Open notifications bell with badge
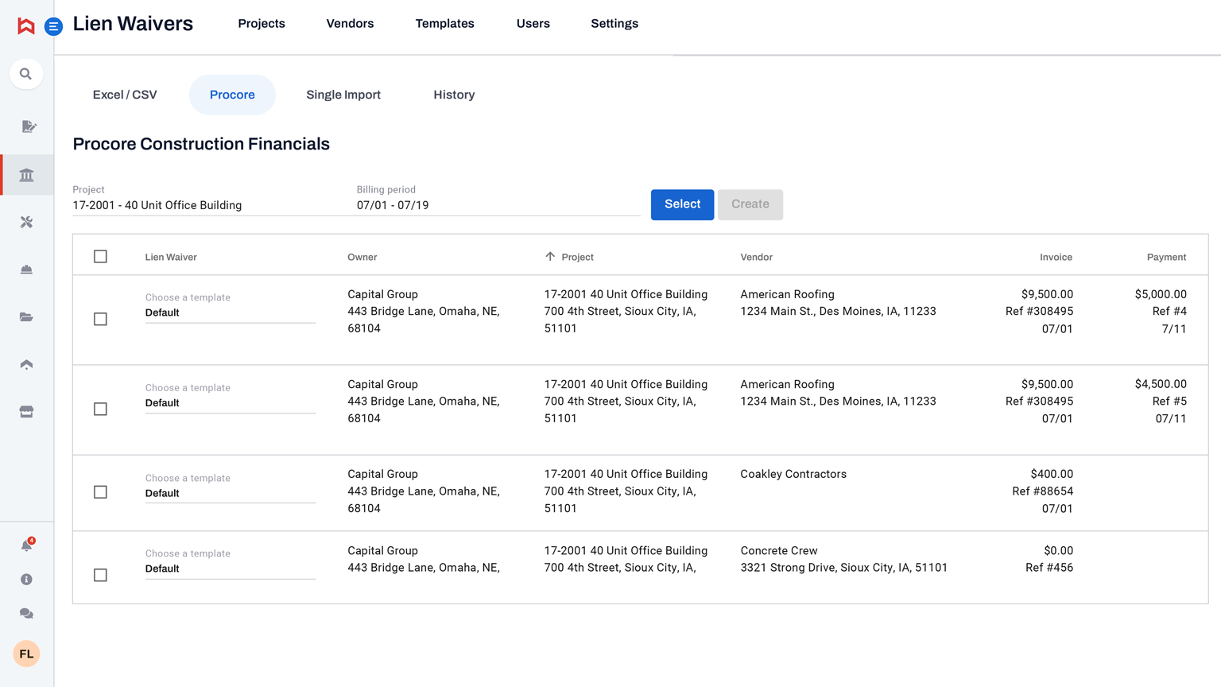Viewport: 1221px width, 687px height. point(27,545)
